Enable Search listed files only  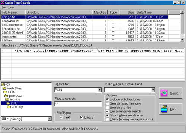108,103
